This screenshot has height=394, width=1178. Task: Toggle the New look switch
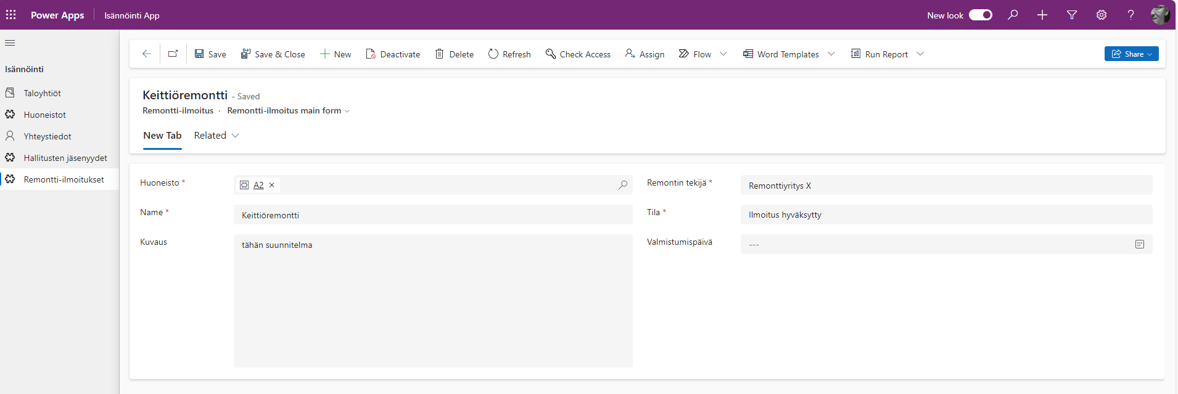coord(980,15)
